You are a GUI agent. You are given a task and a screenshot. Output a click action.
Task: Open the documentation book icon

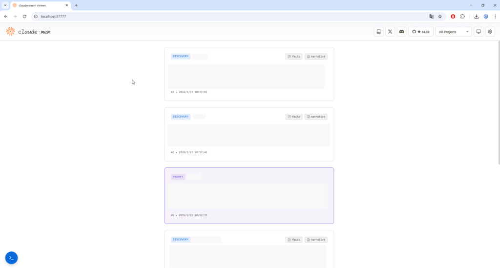[378, 32]
